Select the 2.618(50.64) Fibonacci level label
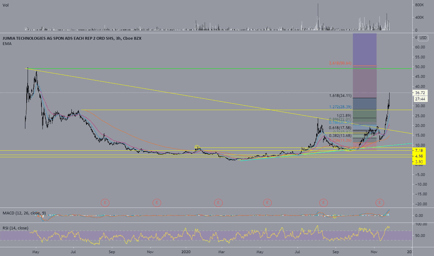434x256 pixels. [x=340, y=63]
